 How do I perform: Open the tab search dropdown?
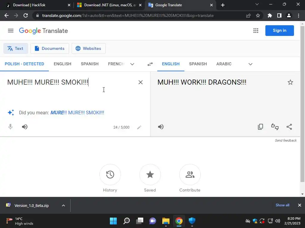[x=257, y=4]
